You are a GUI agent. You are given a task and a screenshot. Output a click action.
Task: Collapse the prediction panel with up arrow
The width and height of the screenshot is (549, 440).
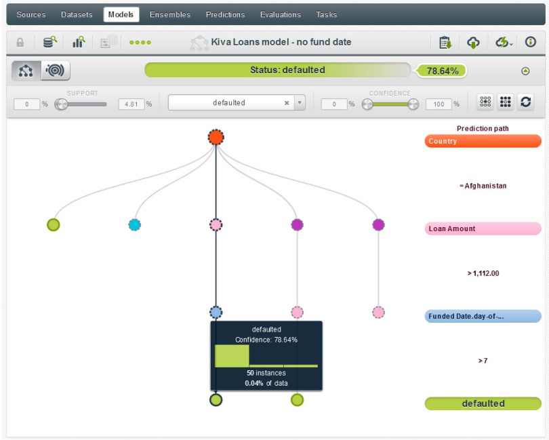click(x=525, y=71)
